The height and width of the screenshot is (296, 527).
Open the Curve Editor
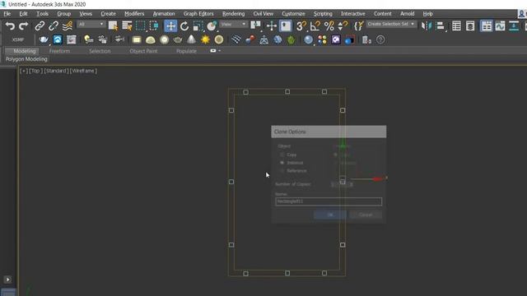pos(500,25)
